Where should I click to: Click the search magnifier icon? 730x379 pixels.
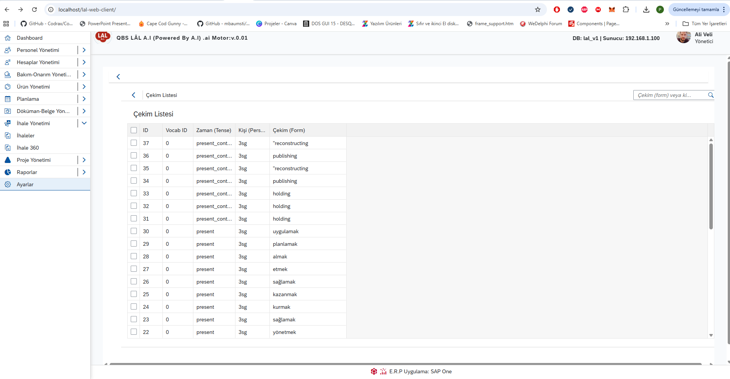(711, 95)
